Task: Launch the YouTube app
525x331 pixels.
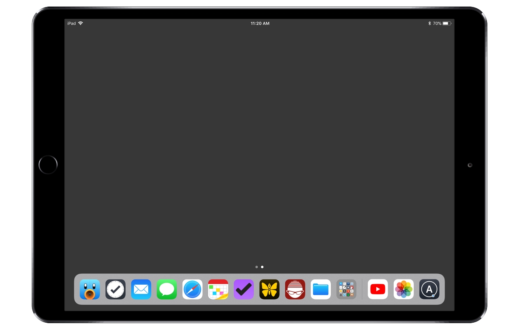Action: 378,289
